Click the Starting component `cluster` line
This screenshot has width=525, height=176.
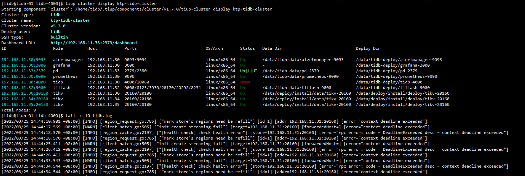click(x=136, y=9)
